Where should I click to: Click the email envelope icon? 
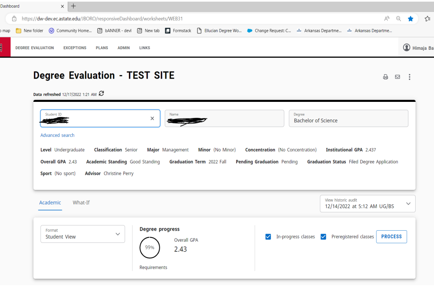click(x=397, y=77)
